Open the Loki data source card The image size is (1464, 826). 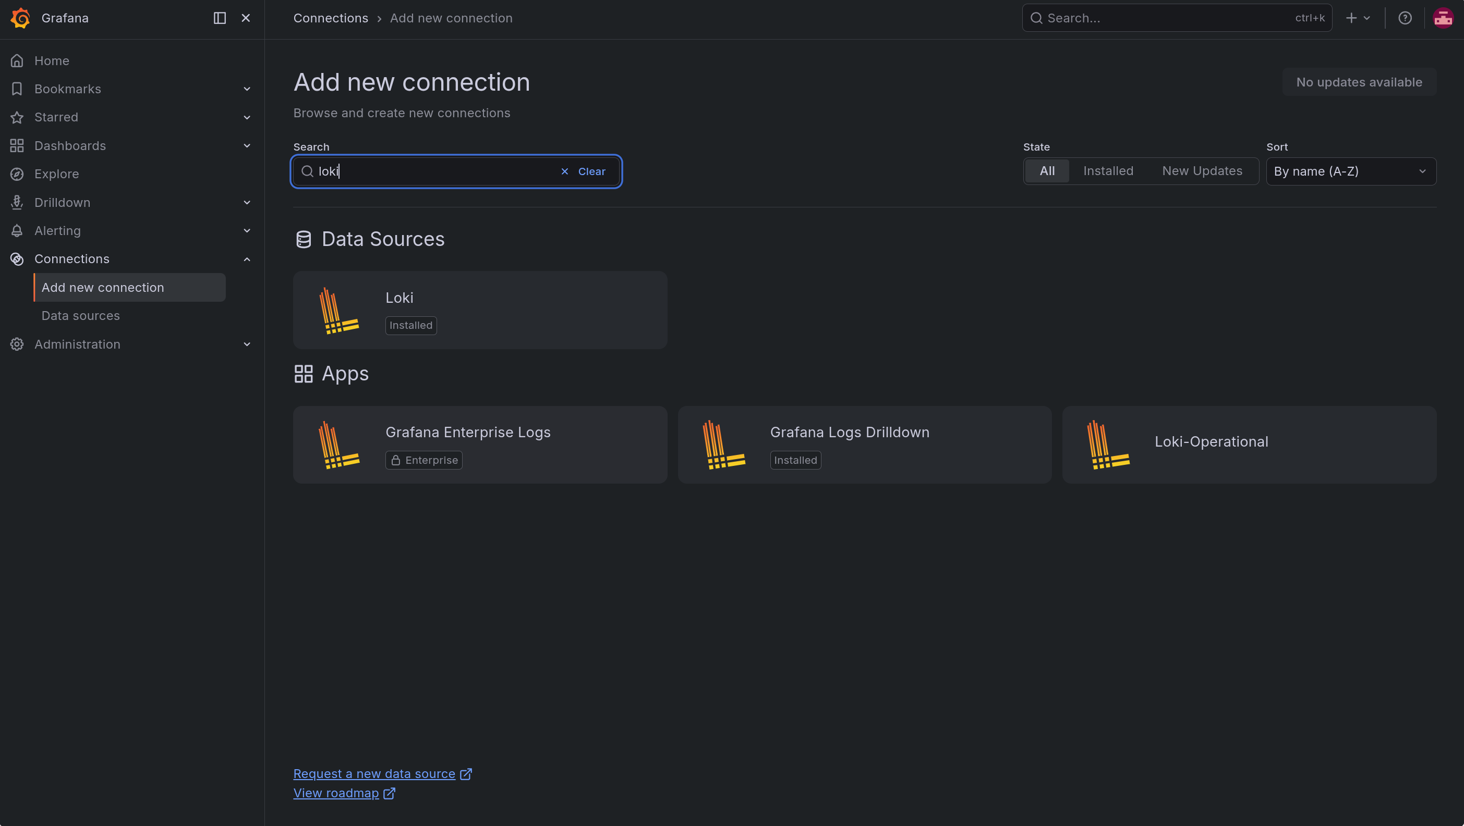[480, 310]
